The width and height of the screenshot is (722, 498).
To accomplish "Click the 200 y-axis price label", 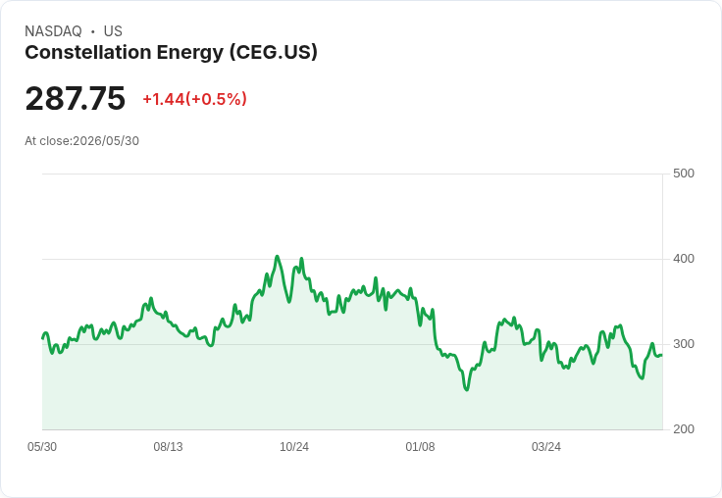I will (684, 429).
